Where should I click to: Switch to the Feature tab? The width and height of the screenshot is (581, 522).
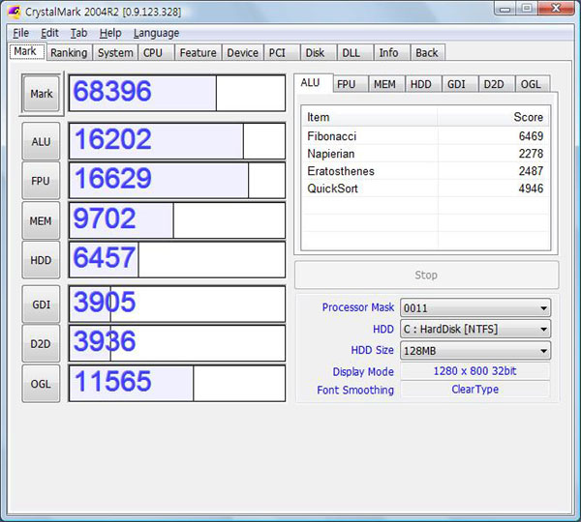[198, 52]
